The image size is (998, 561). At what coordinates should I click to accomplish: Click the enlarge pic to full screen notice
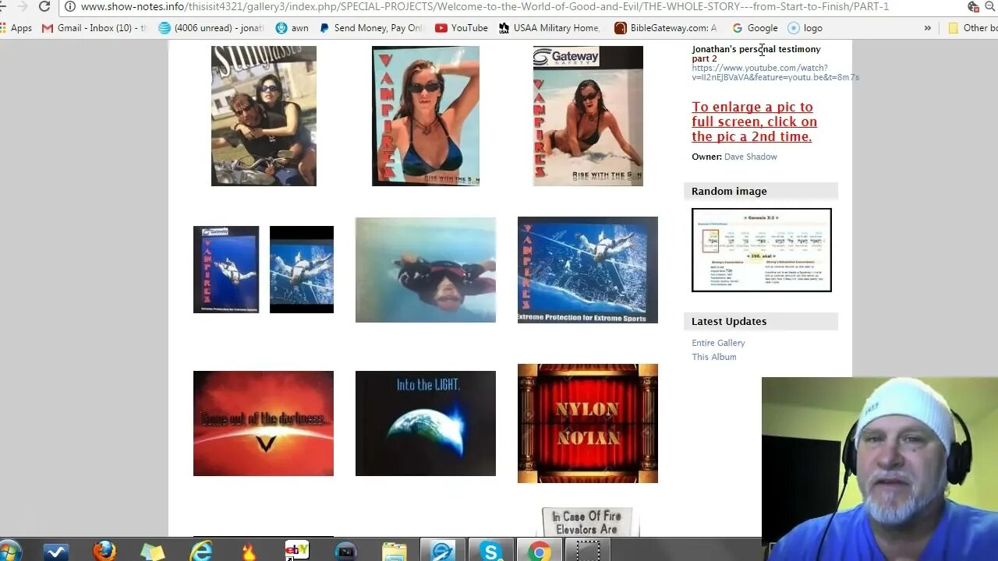754,122
